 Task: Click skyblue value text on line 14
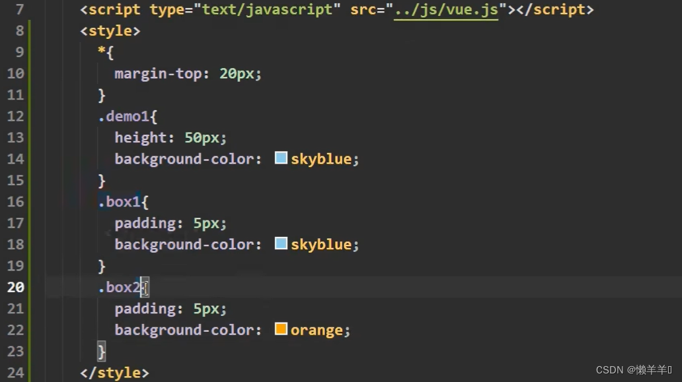321,159
